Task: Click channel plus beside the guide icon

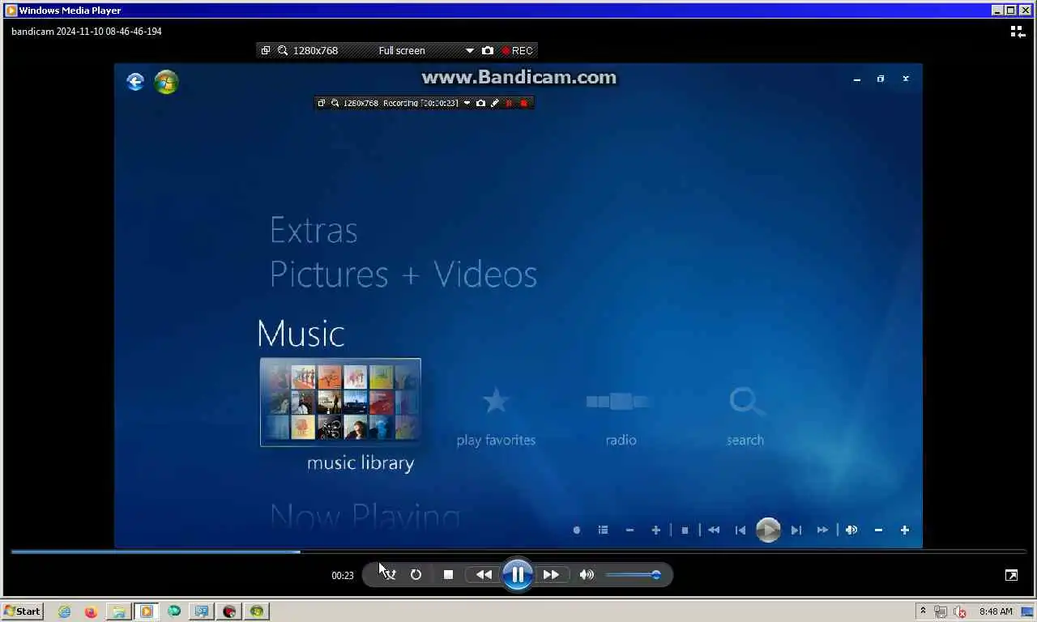Action: (656, 530)
